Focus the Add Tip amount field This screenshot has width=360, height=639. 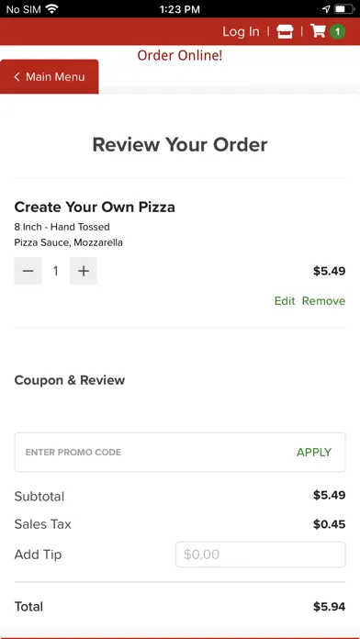(261, 555)
